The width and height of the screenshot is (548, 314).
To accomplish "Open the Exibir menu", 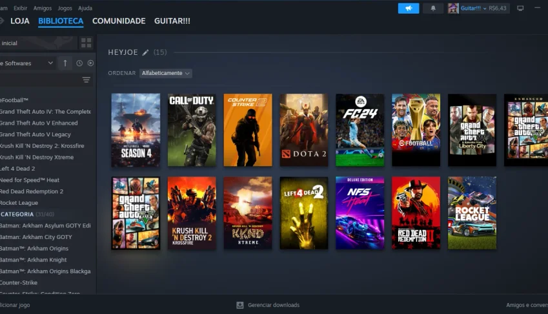I will (20, 8).
